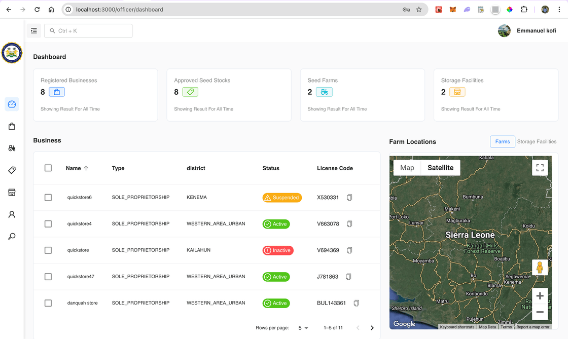Click the Approved Seed Stocks tag icon
The image size is (568, 339).
click(x=190, y=92)
